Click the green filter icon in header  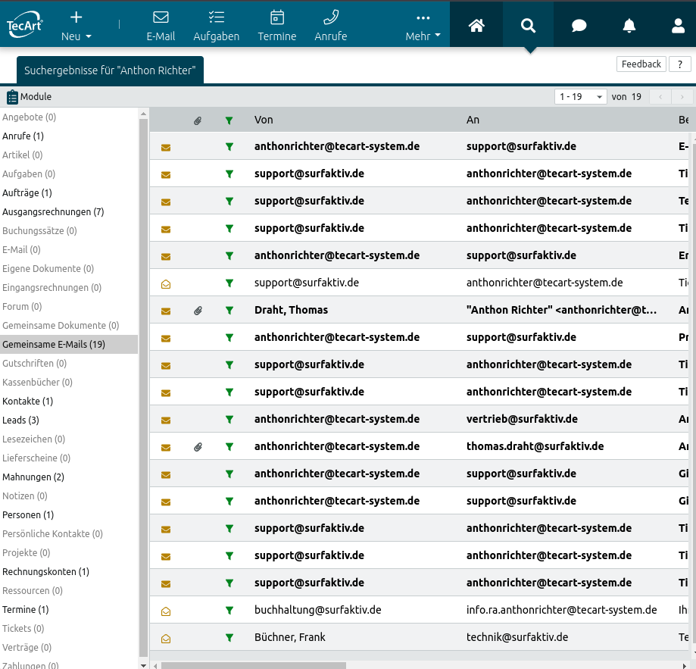[x=229, y=120]
